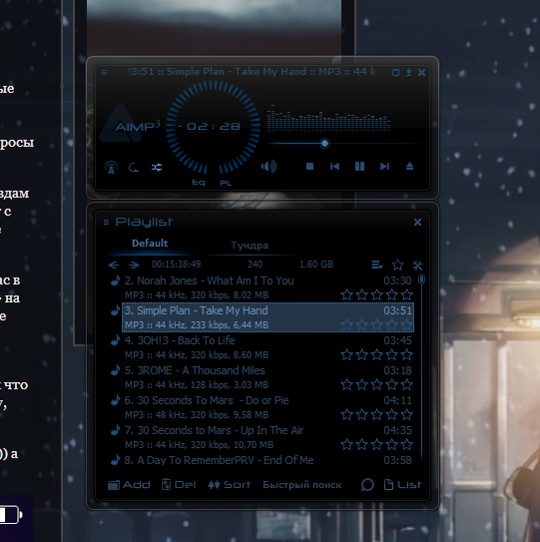
Task: Rate 3OH!3 Back To Life one star
Action: (x=346, y=354)
